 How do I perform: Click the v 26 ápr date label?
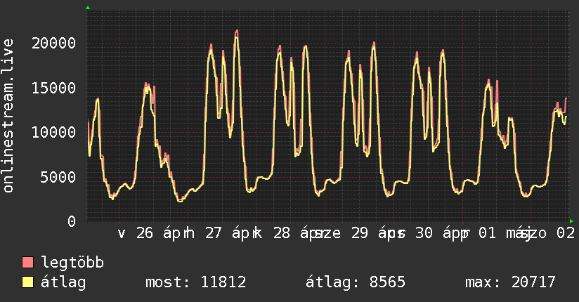[153, 233]
